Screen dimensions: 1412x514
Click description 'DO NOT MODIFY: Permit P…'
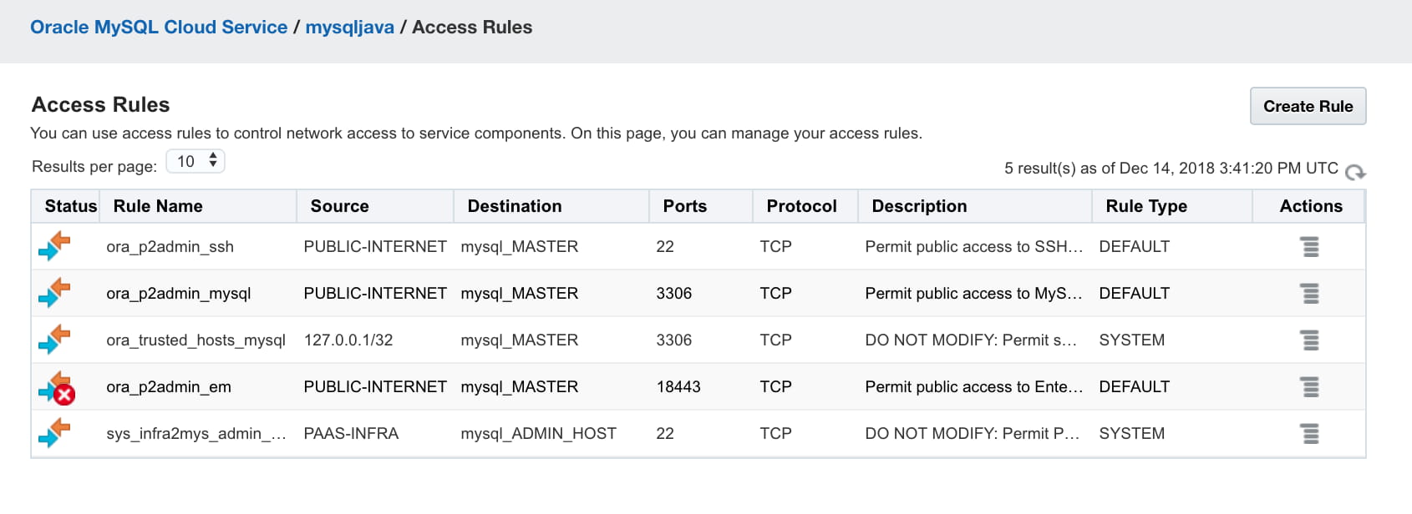973,434
